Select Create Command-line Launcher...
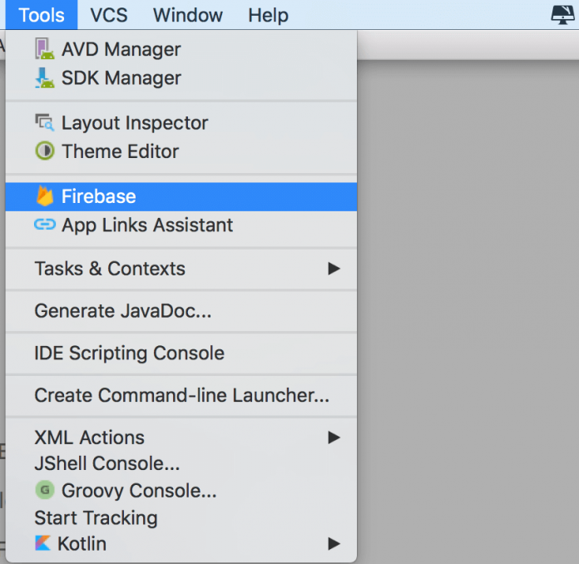Image resolution: width=579 pixels, height=564 pixels. 181,395
